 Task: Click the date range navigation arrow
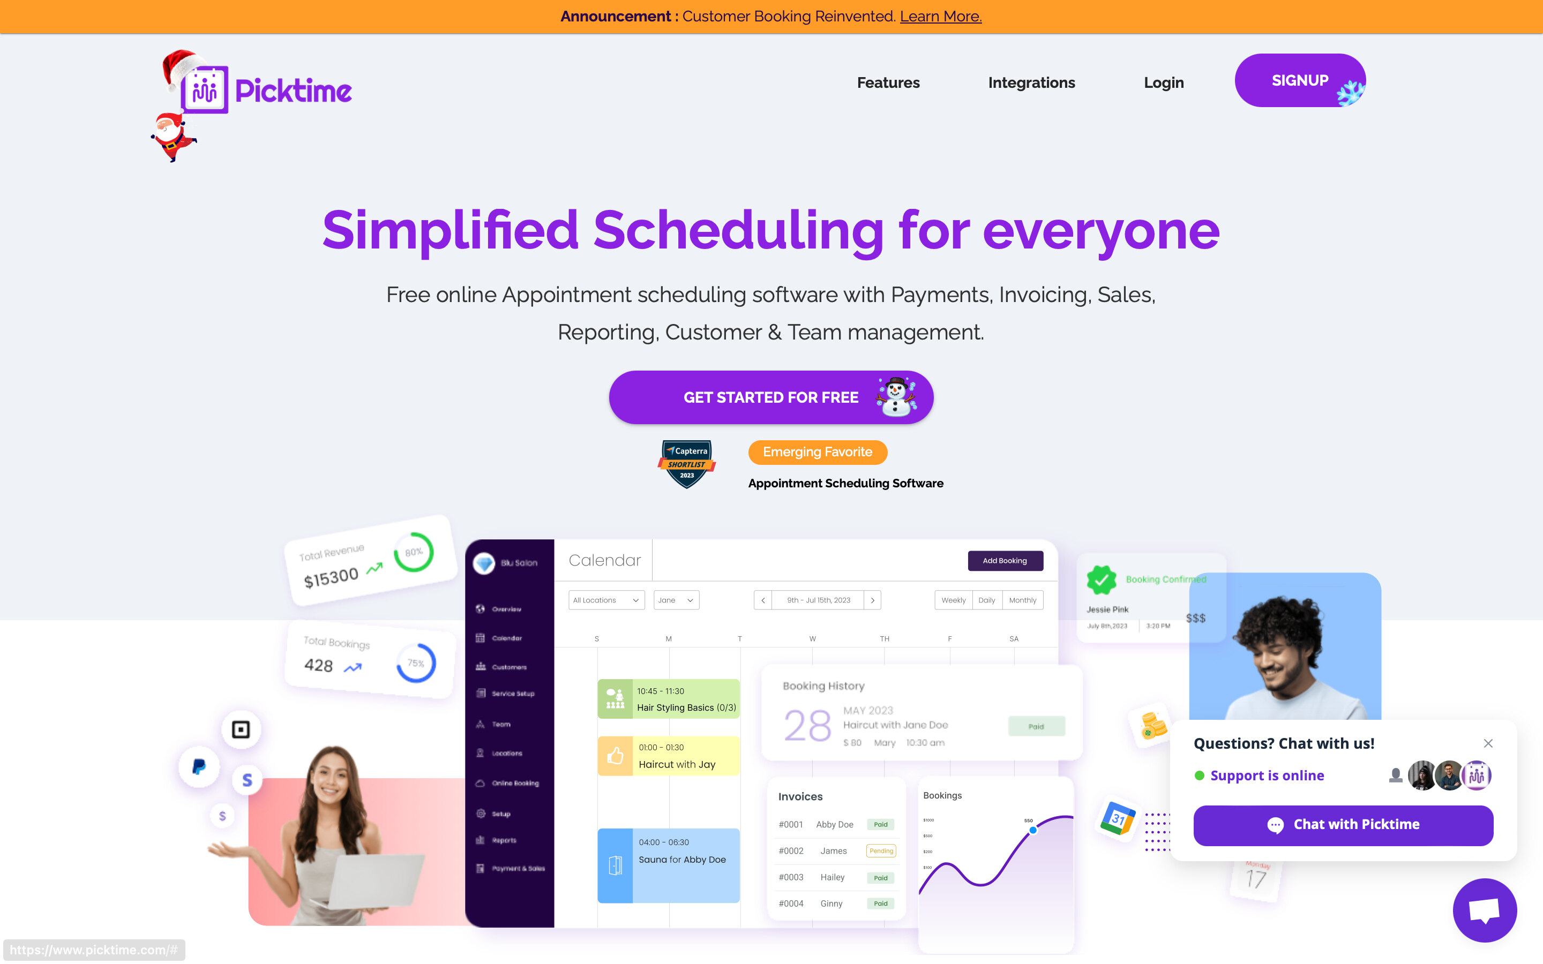875,601
